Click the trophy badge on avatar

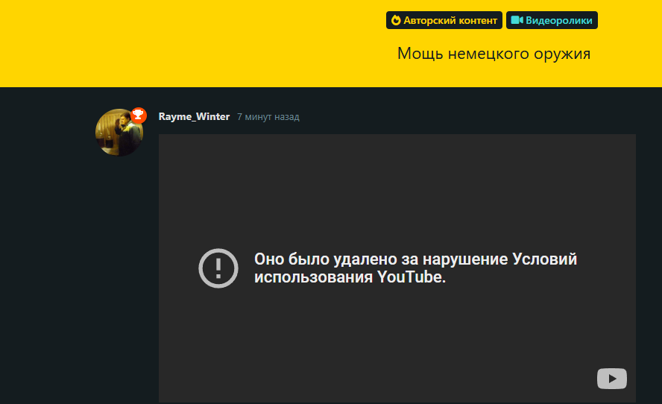138,115
